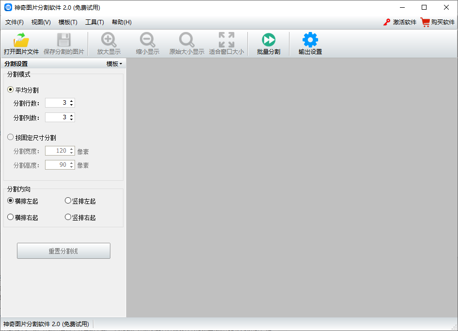The image size is (458, 331).
Task: Zoom out using the 缩小显示 icon
Action: tap(147, 43)
